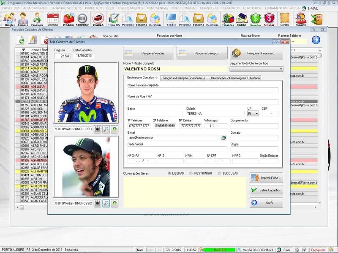Open the Finanças toolbar icon
This screenshot has height=253, width=338.
tap(228, 19)
